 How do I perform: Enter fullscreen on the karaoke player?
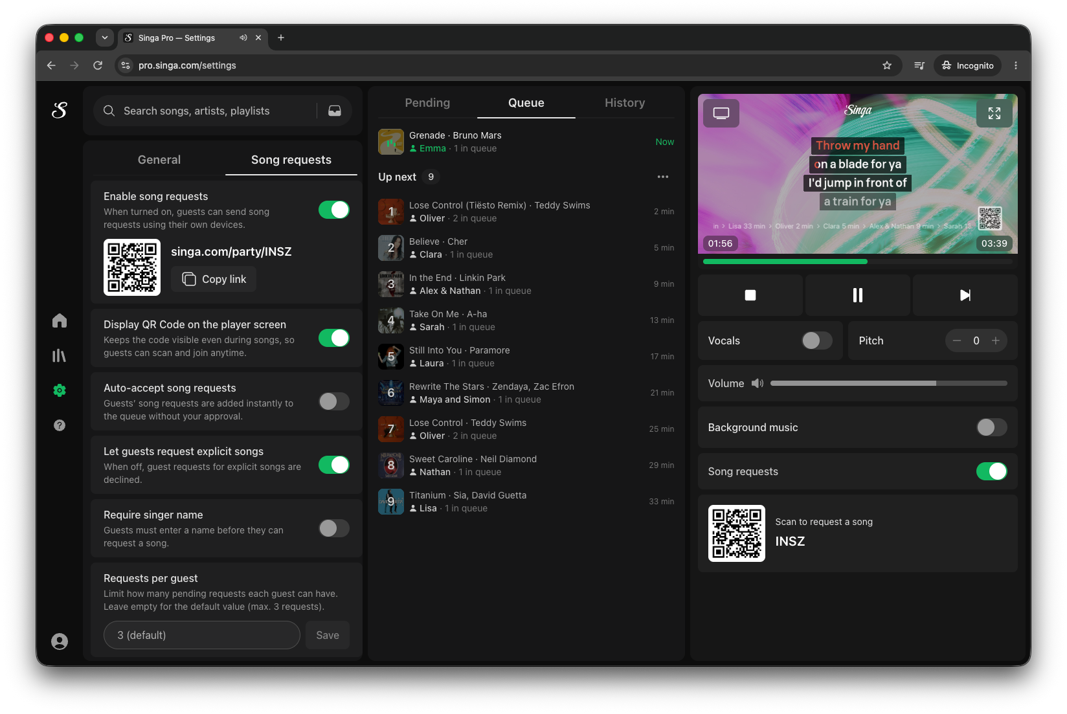994,113
